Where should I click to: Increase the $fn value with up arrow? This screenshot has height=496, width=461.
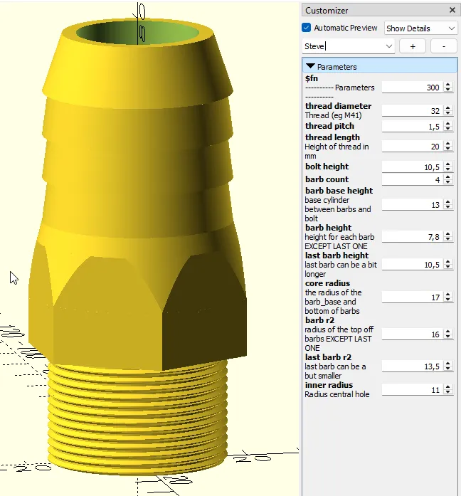click(447, 85)
